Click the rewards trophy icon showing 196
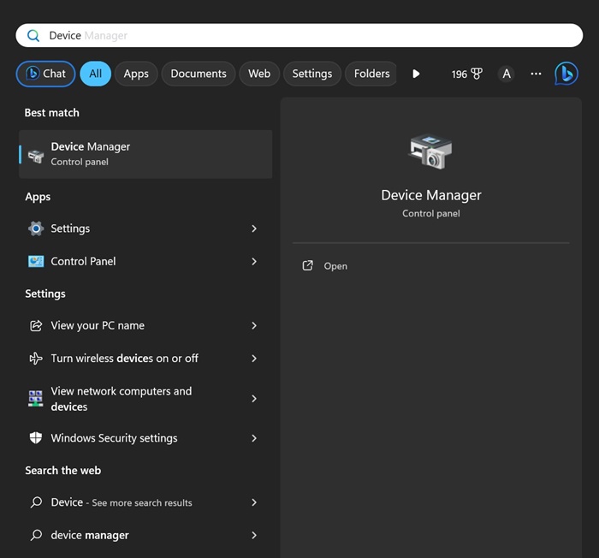The width and height of the screenshot is (599, 558). [x=476, y=74]
